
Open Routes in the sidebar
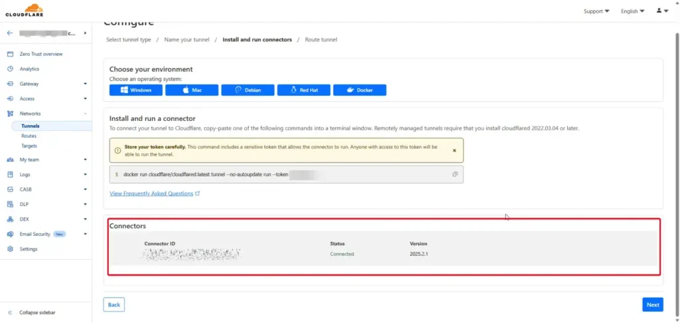29,136
